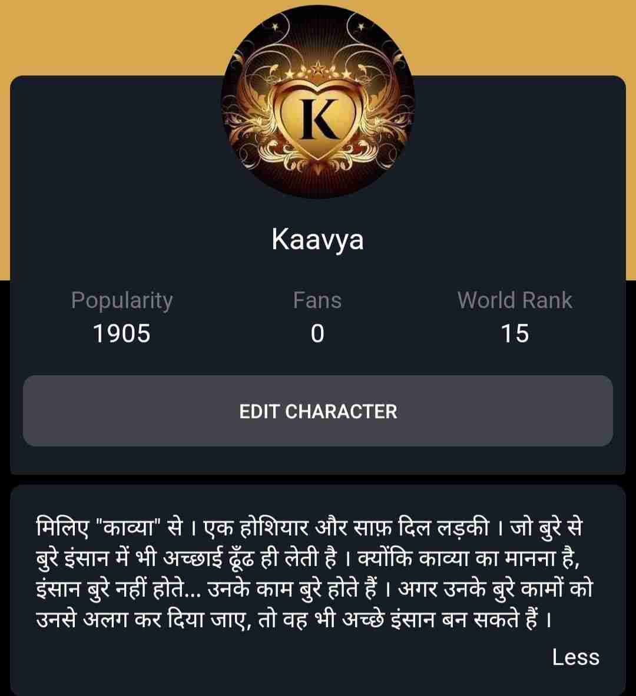Tap the first line beginning मिलिए "काव्या" से
Screen dimensions: 636x696
309,528
